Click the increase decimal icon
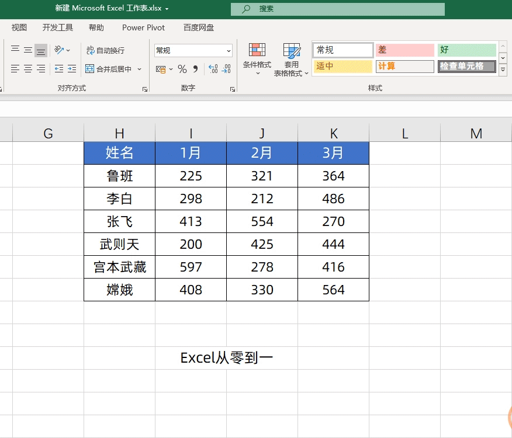The width and height of the screenshot is (512, 438). 213,69
